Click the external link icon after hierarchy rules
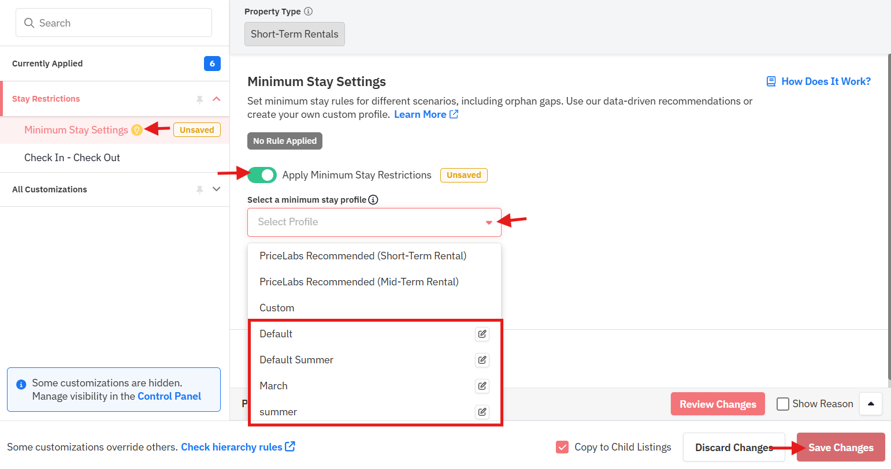 [290, 446]
